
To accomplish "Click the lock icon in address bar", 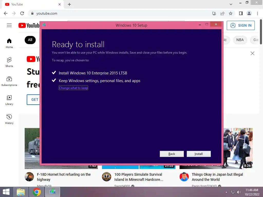I will pyautogui.click(x=32, y=13).
